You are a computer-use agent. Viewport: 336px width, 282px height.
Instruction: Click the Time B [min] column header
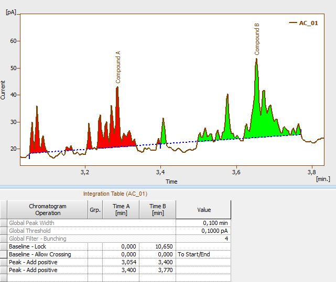coord(158,210)
